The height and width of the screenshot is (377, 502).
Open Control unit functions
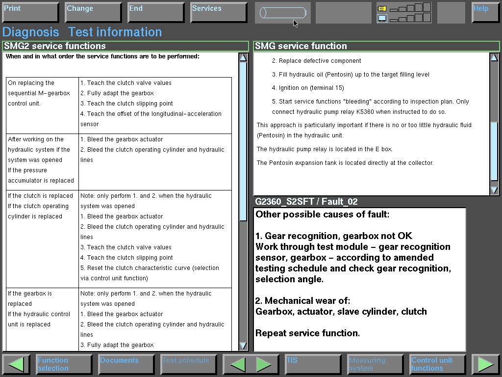[x=438, y=364]
